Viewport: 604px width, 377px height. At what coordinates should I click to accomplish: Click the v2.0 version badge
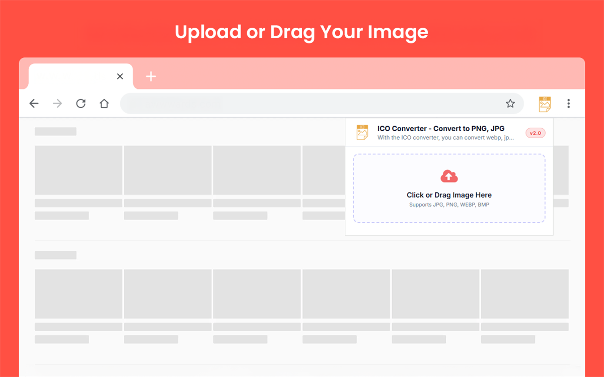pyautogui.click(x=536, y=133)
